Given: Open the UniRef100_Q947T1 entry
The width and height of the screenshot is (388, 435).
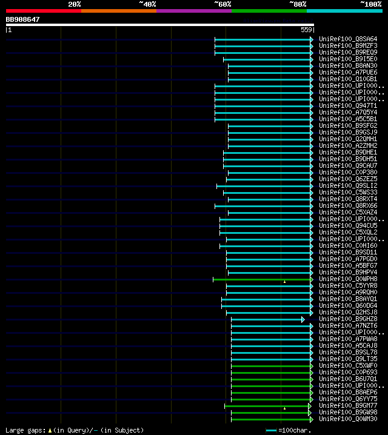Looking at the screenshot, I should 348,105.
